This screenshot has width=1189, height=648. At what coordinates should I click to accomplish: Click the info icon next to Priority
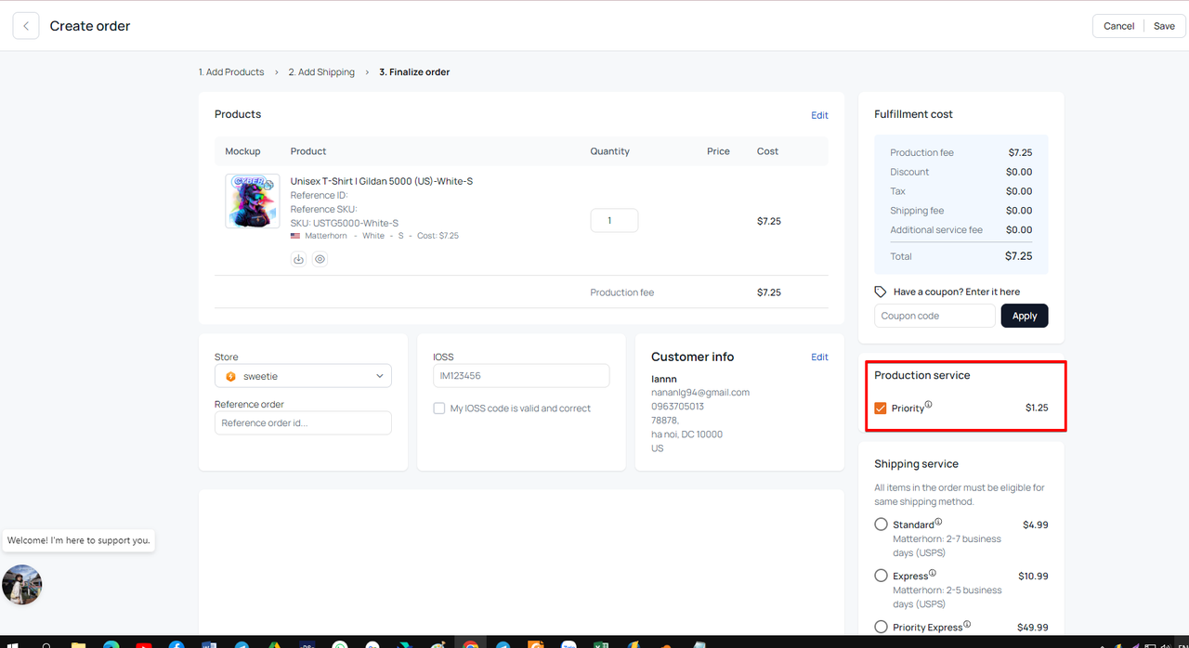[928, 406]
